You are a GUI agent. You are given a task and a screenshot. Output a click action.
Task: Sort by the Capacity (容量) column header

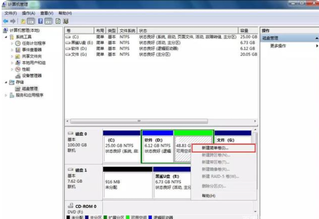[247, 30]
